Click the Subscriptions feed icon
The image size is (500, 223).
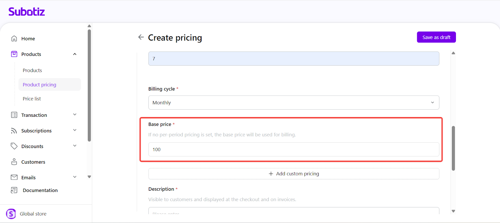coord(14,131)
